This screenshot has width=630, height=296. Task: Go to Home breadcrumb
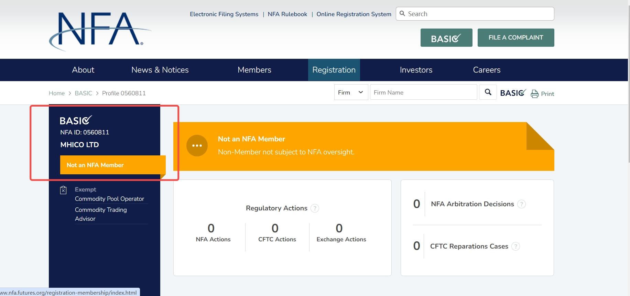pos(57,93)
